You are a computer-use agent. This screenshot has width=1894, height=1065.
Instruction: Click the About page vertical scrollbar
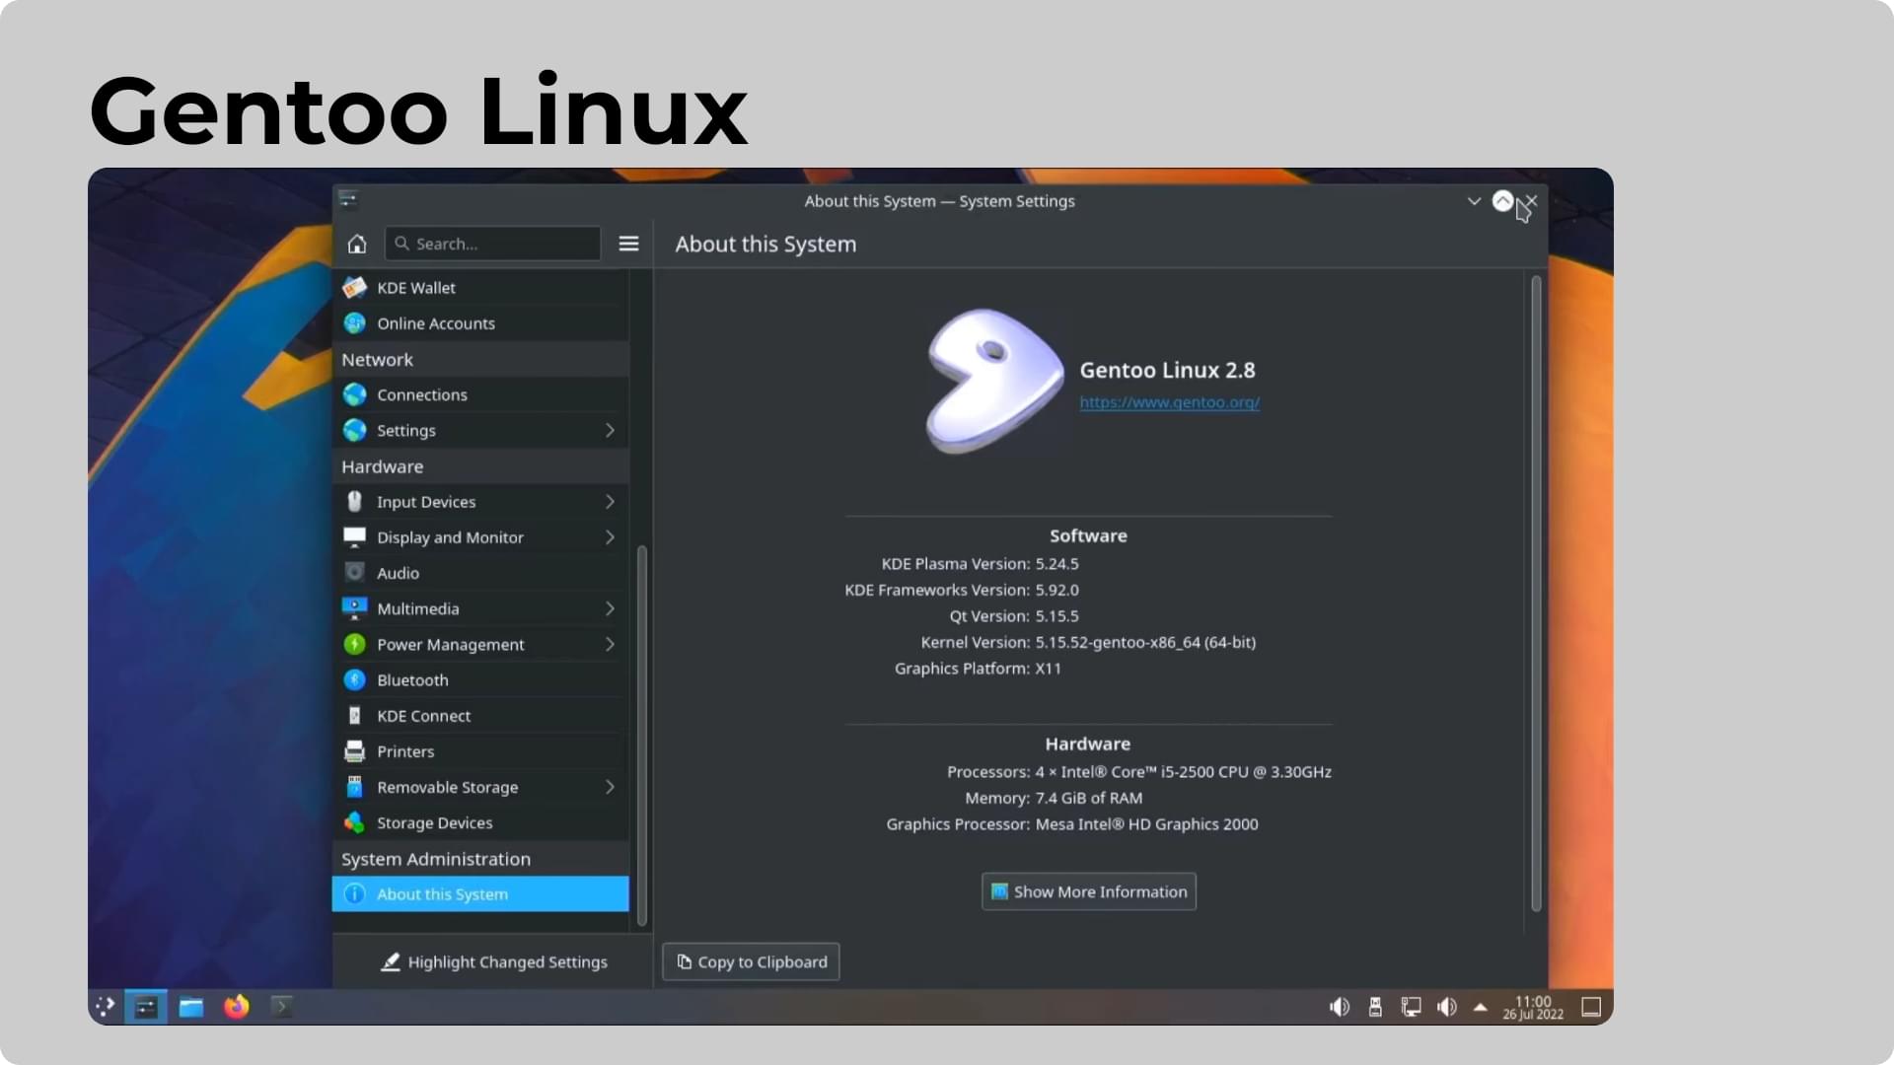pyautogui.click(x=1536, y=594)
